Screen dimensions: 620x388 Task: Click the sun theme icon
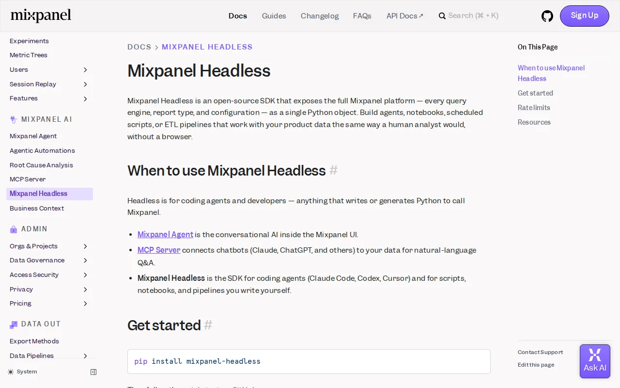[x=11, y=372]
